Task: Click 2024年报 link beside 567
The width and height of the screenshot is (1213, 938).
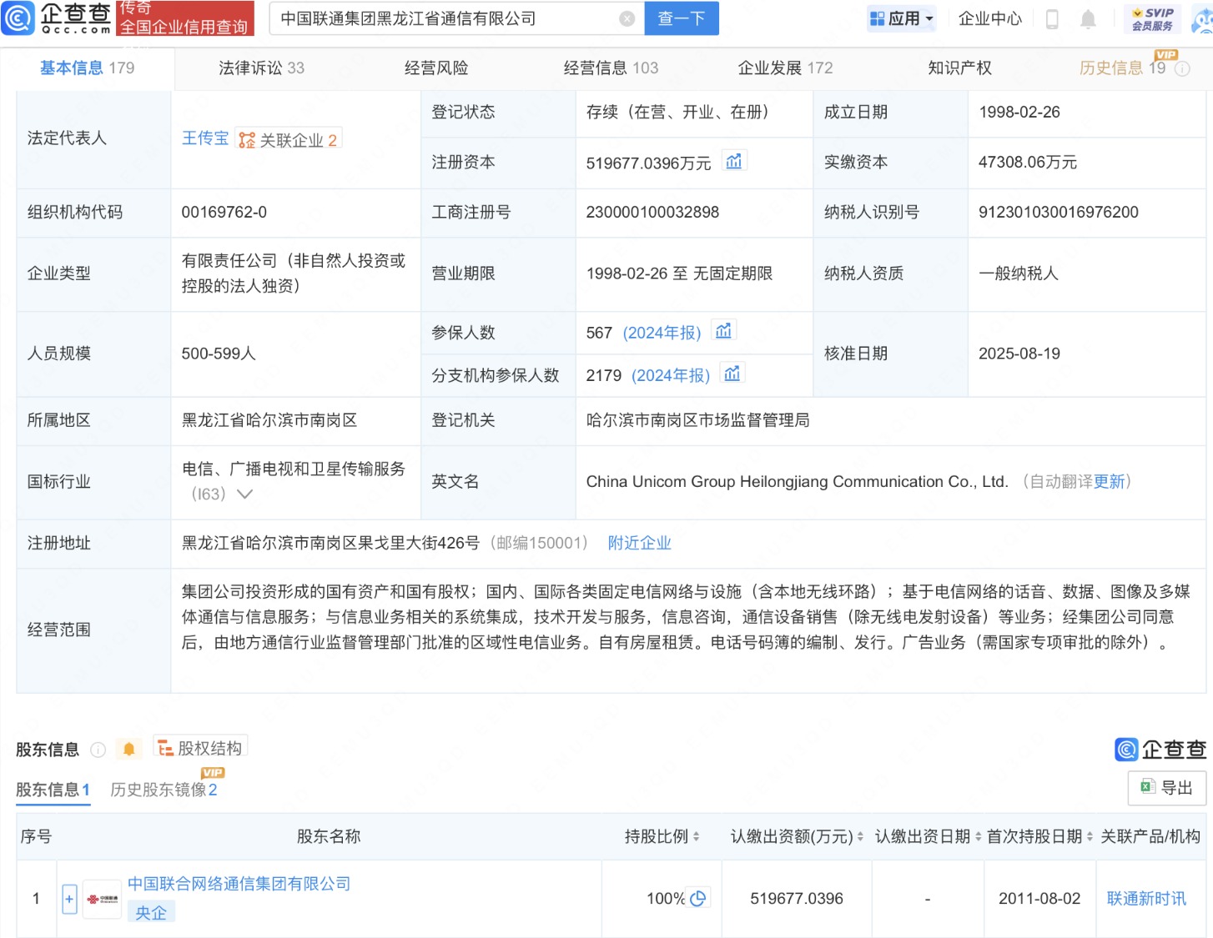Action: (x=662, y=333)
